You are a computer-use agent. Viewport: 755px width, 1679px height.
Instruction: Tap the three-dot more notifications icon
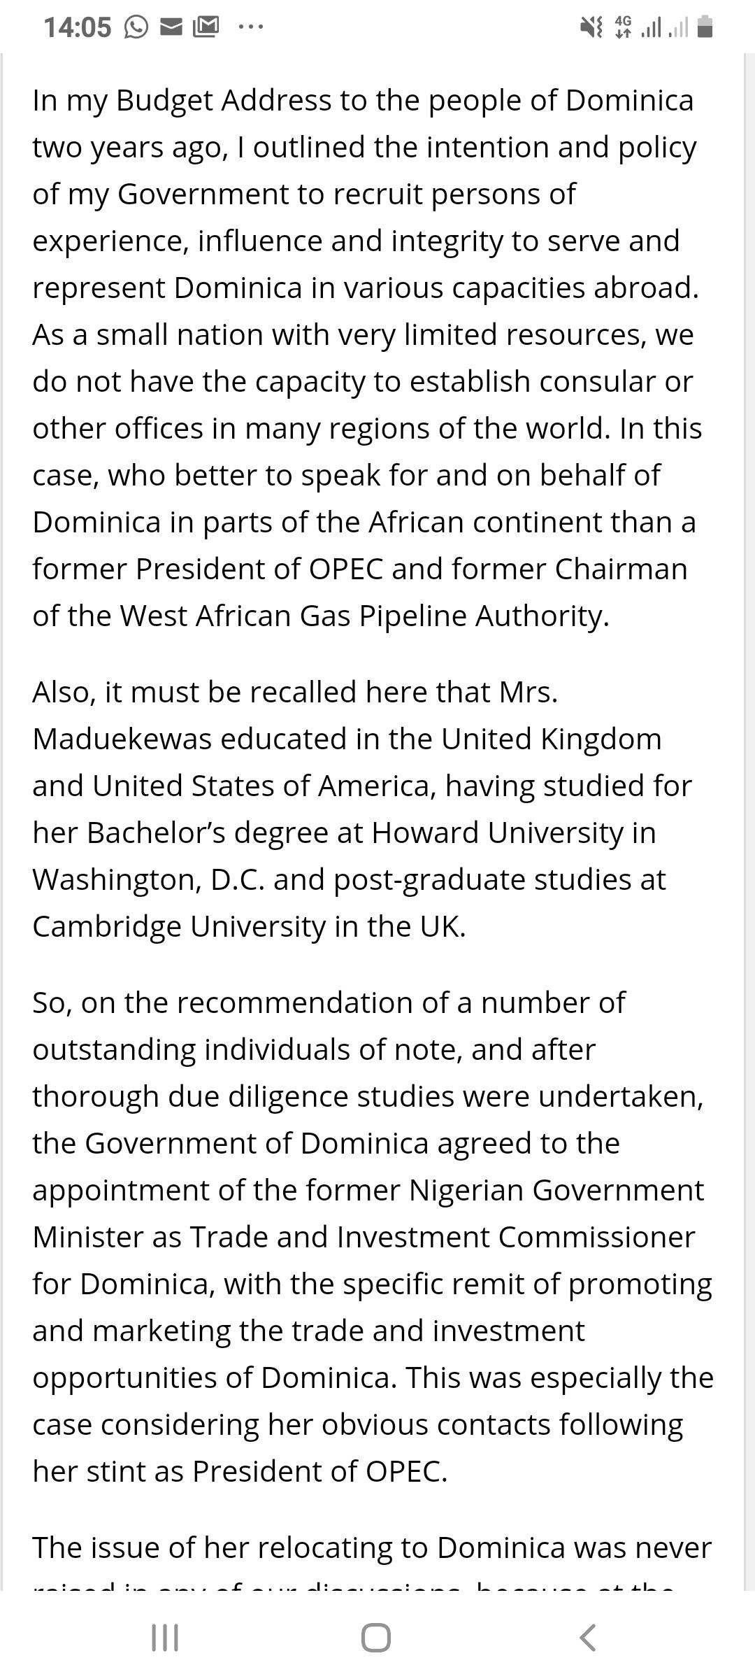click(x=250, y=27)
